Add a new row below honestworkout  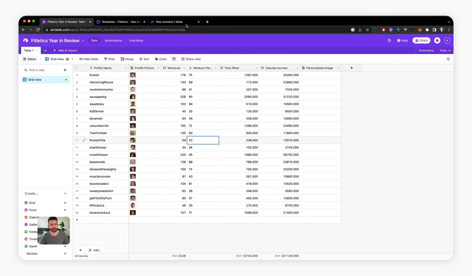click(x=77, y=220)
